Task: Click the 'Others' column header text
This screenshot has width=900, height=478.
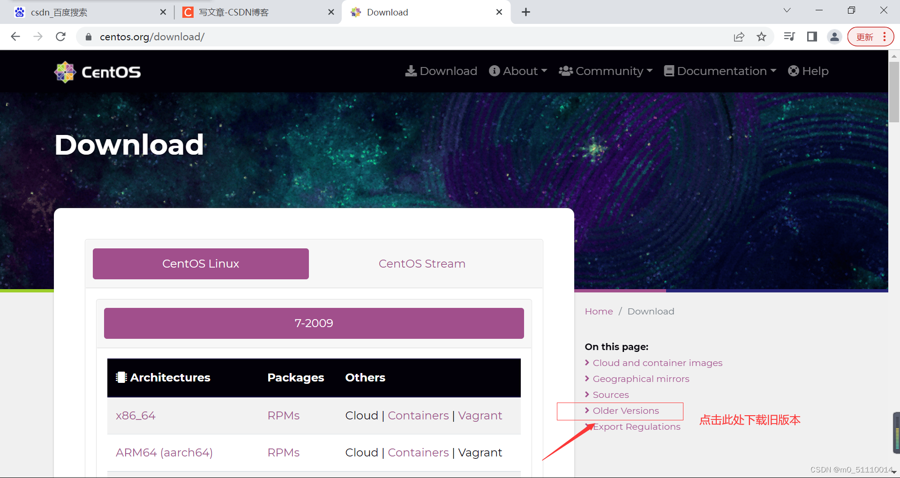Action: coord(365,378)
